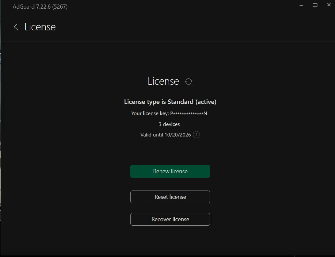Minimize the AdGuard window

coord(301,5)
